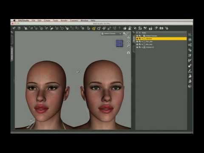Open the Connect menu
The width and height of the screenshot is (204, 153).
click(74, 20)
